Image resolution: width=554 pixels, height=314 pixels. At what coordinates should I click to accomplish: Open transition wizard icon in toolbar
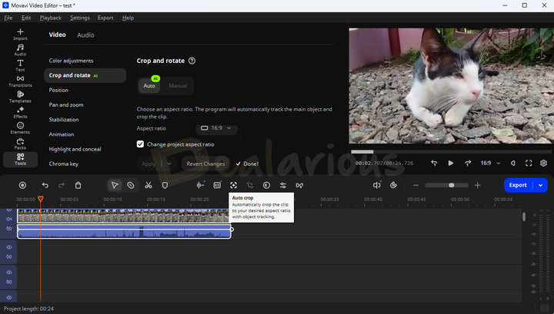pos(299,185)
